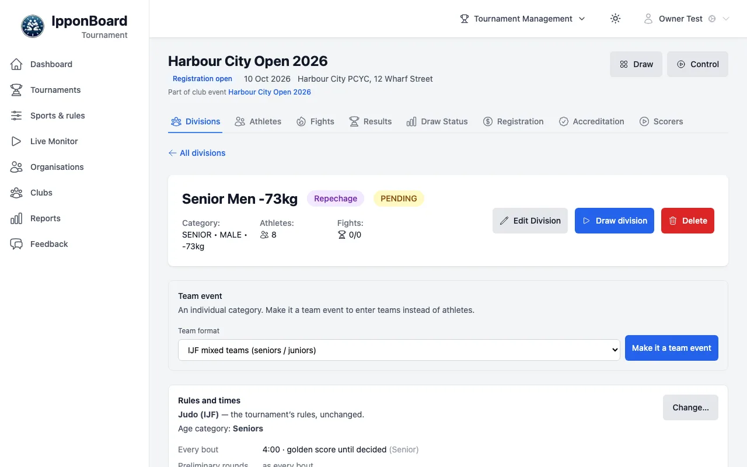Click Make it a team event
747x467 pixels.
tap(672, 348)
